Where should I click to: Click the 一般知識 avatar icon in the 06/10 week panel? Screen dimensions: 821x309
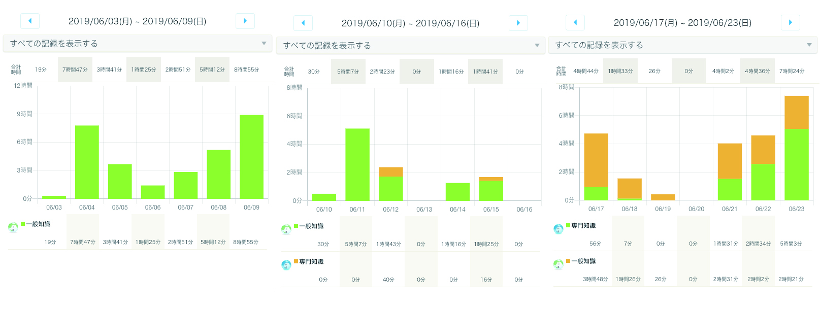tap(286, 229)
